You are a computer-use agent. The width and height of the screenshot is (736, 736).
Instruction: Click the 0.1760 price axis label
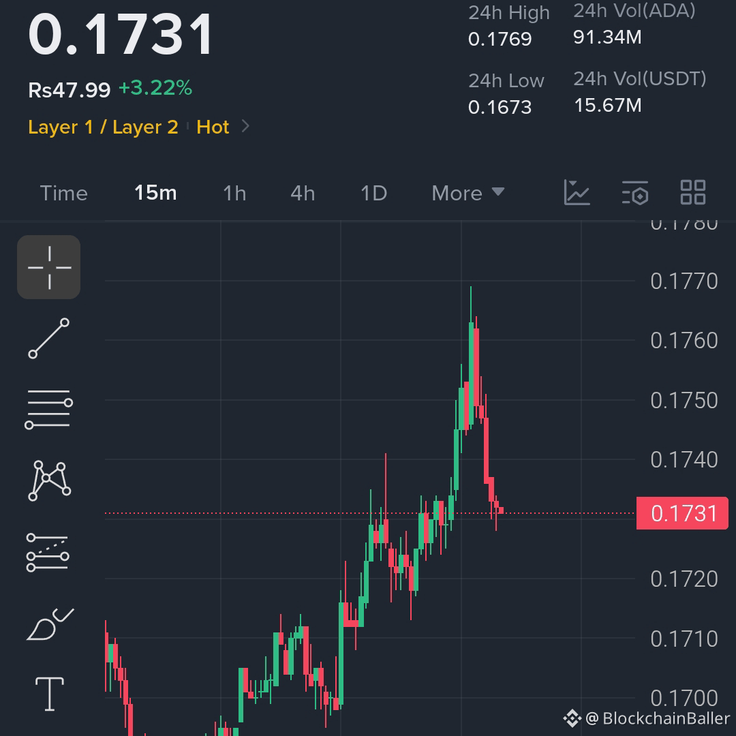click(x=684, y=340)
